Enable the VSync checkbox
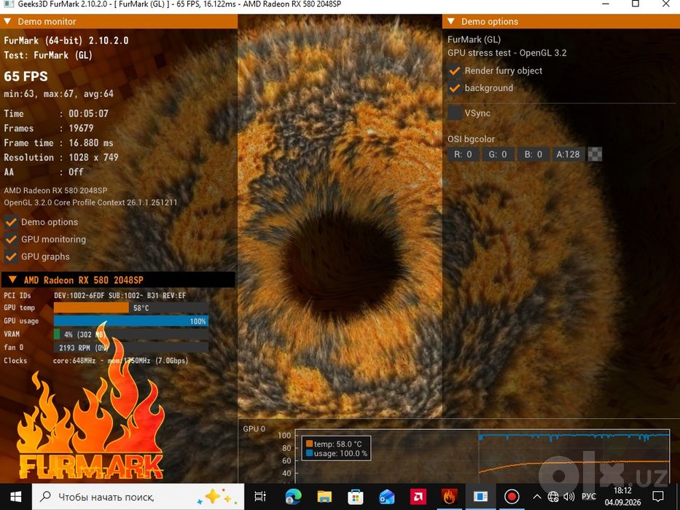The image size is (680, 510). 455,113
